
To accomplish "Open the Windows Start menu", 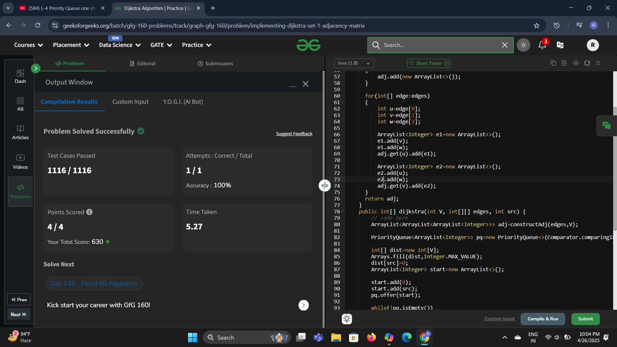I will coord(192,337).
